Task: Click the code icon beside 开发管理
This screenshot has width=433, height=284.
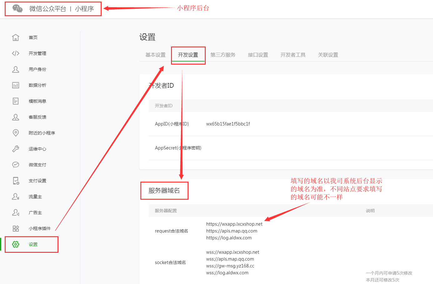Action: click(x=16, y=53)
